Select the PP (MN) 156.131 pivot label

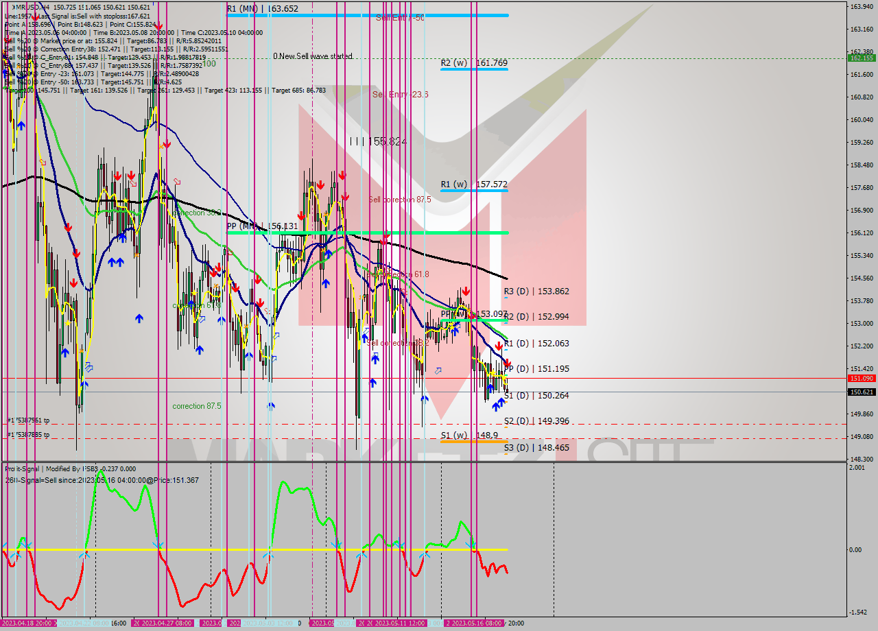coord(262,226)
